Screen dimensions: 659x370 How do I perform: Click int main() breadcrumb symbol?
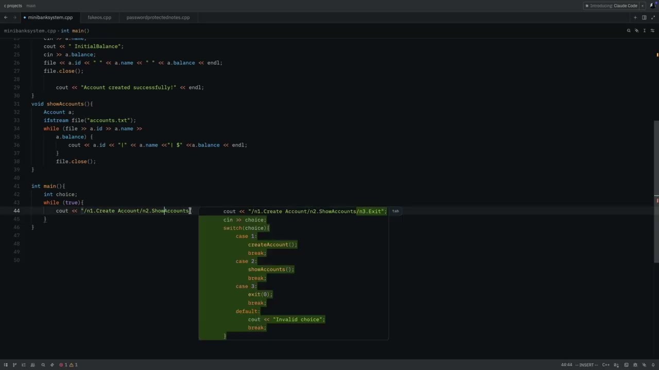tap(75, 31)
